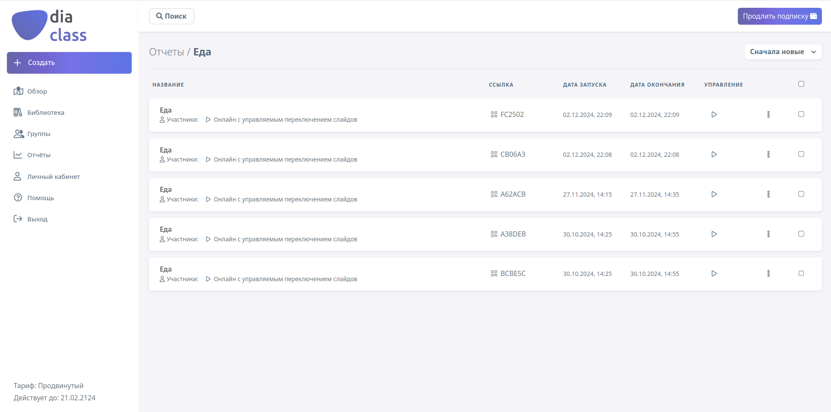Open the Еда report launched 02.12.2024, 22:08
This screenshot has width=831, height=412.
pyautogui.click(x=166, y=150)
